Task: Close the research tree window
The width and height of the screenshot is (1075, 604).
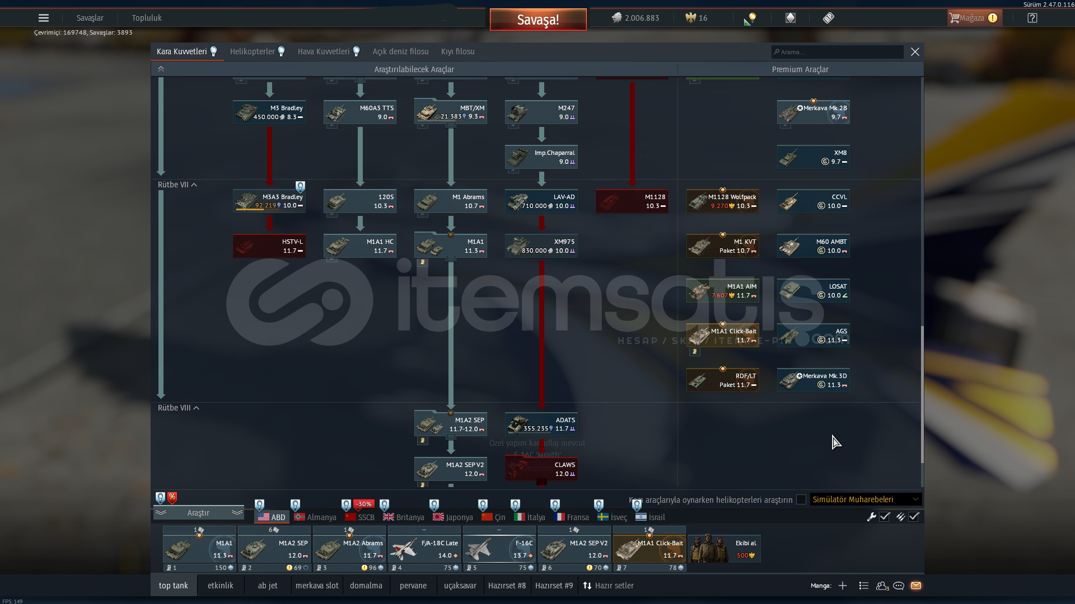Action: point(915,51)
